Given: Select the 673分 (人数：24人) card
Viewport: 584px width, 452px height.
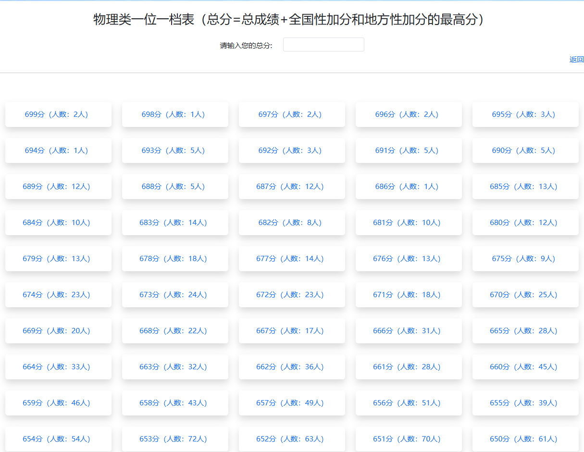Looking at the screenshot, I should pyautogui.click(x=175, y=295).
